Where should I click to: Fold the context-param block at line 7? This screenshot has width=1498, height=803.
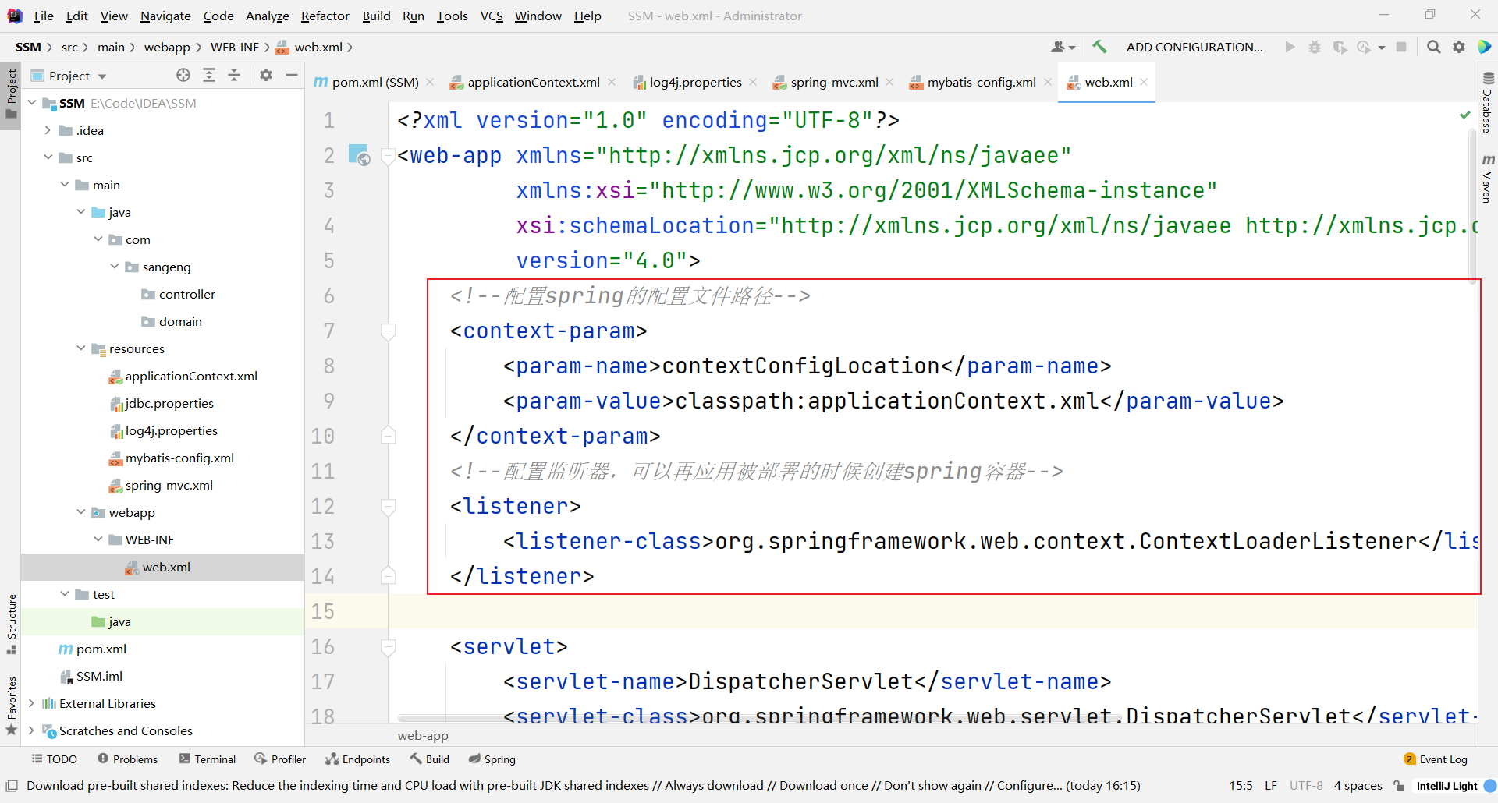(x=388, y=331)
